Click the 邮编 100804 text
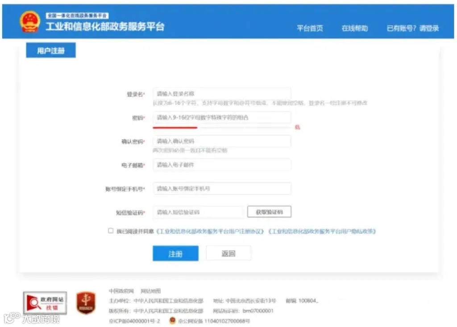The height and width of the screenshot is (327, 457). click(x=302, y=301)
